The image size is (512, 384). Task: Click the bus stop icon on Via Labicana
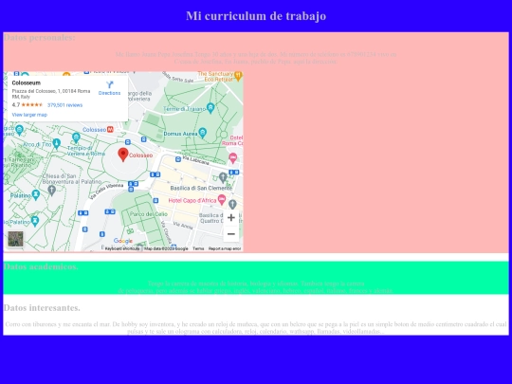(178, 159)
